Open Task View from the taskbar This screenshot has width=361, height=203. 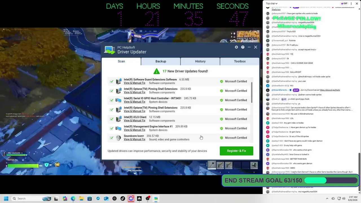click(x=56, y=198)
